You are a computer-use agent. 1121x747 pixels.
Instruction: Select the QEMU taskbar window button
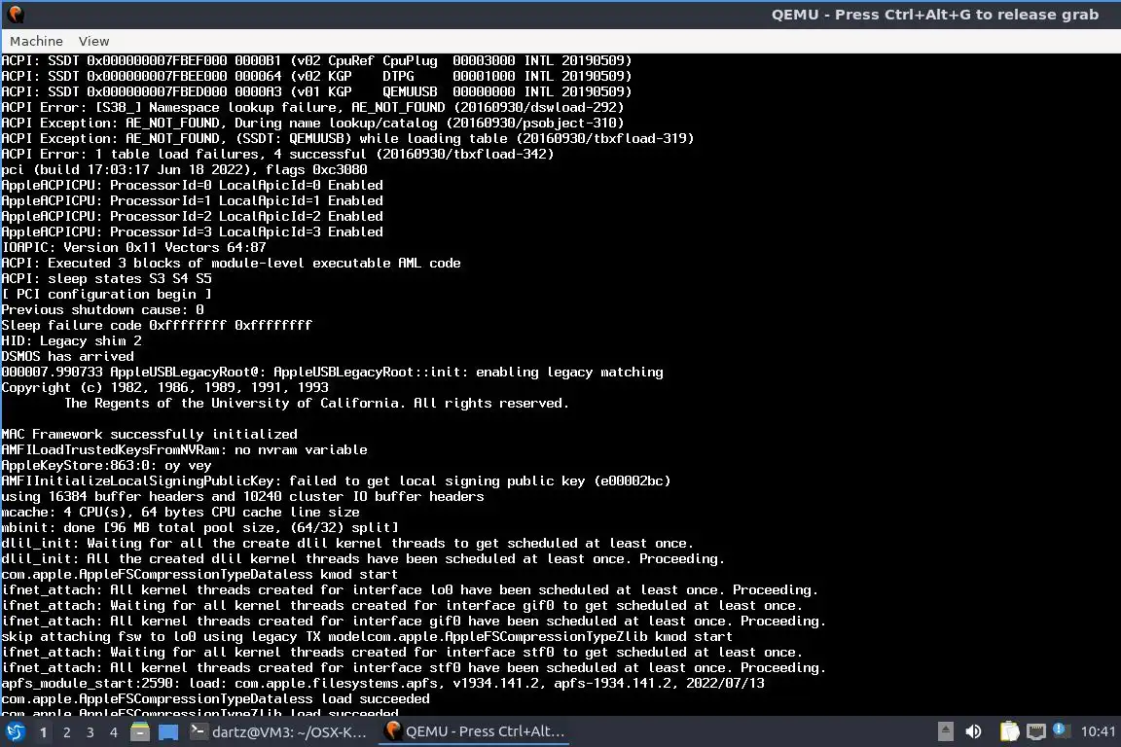tap(475, 731)
